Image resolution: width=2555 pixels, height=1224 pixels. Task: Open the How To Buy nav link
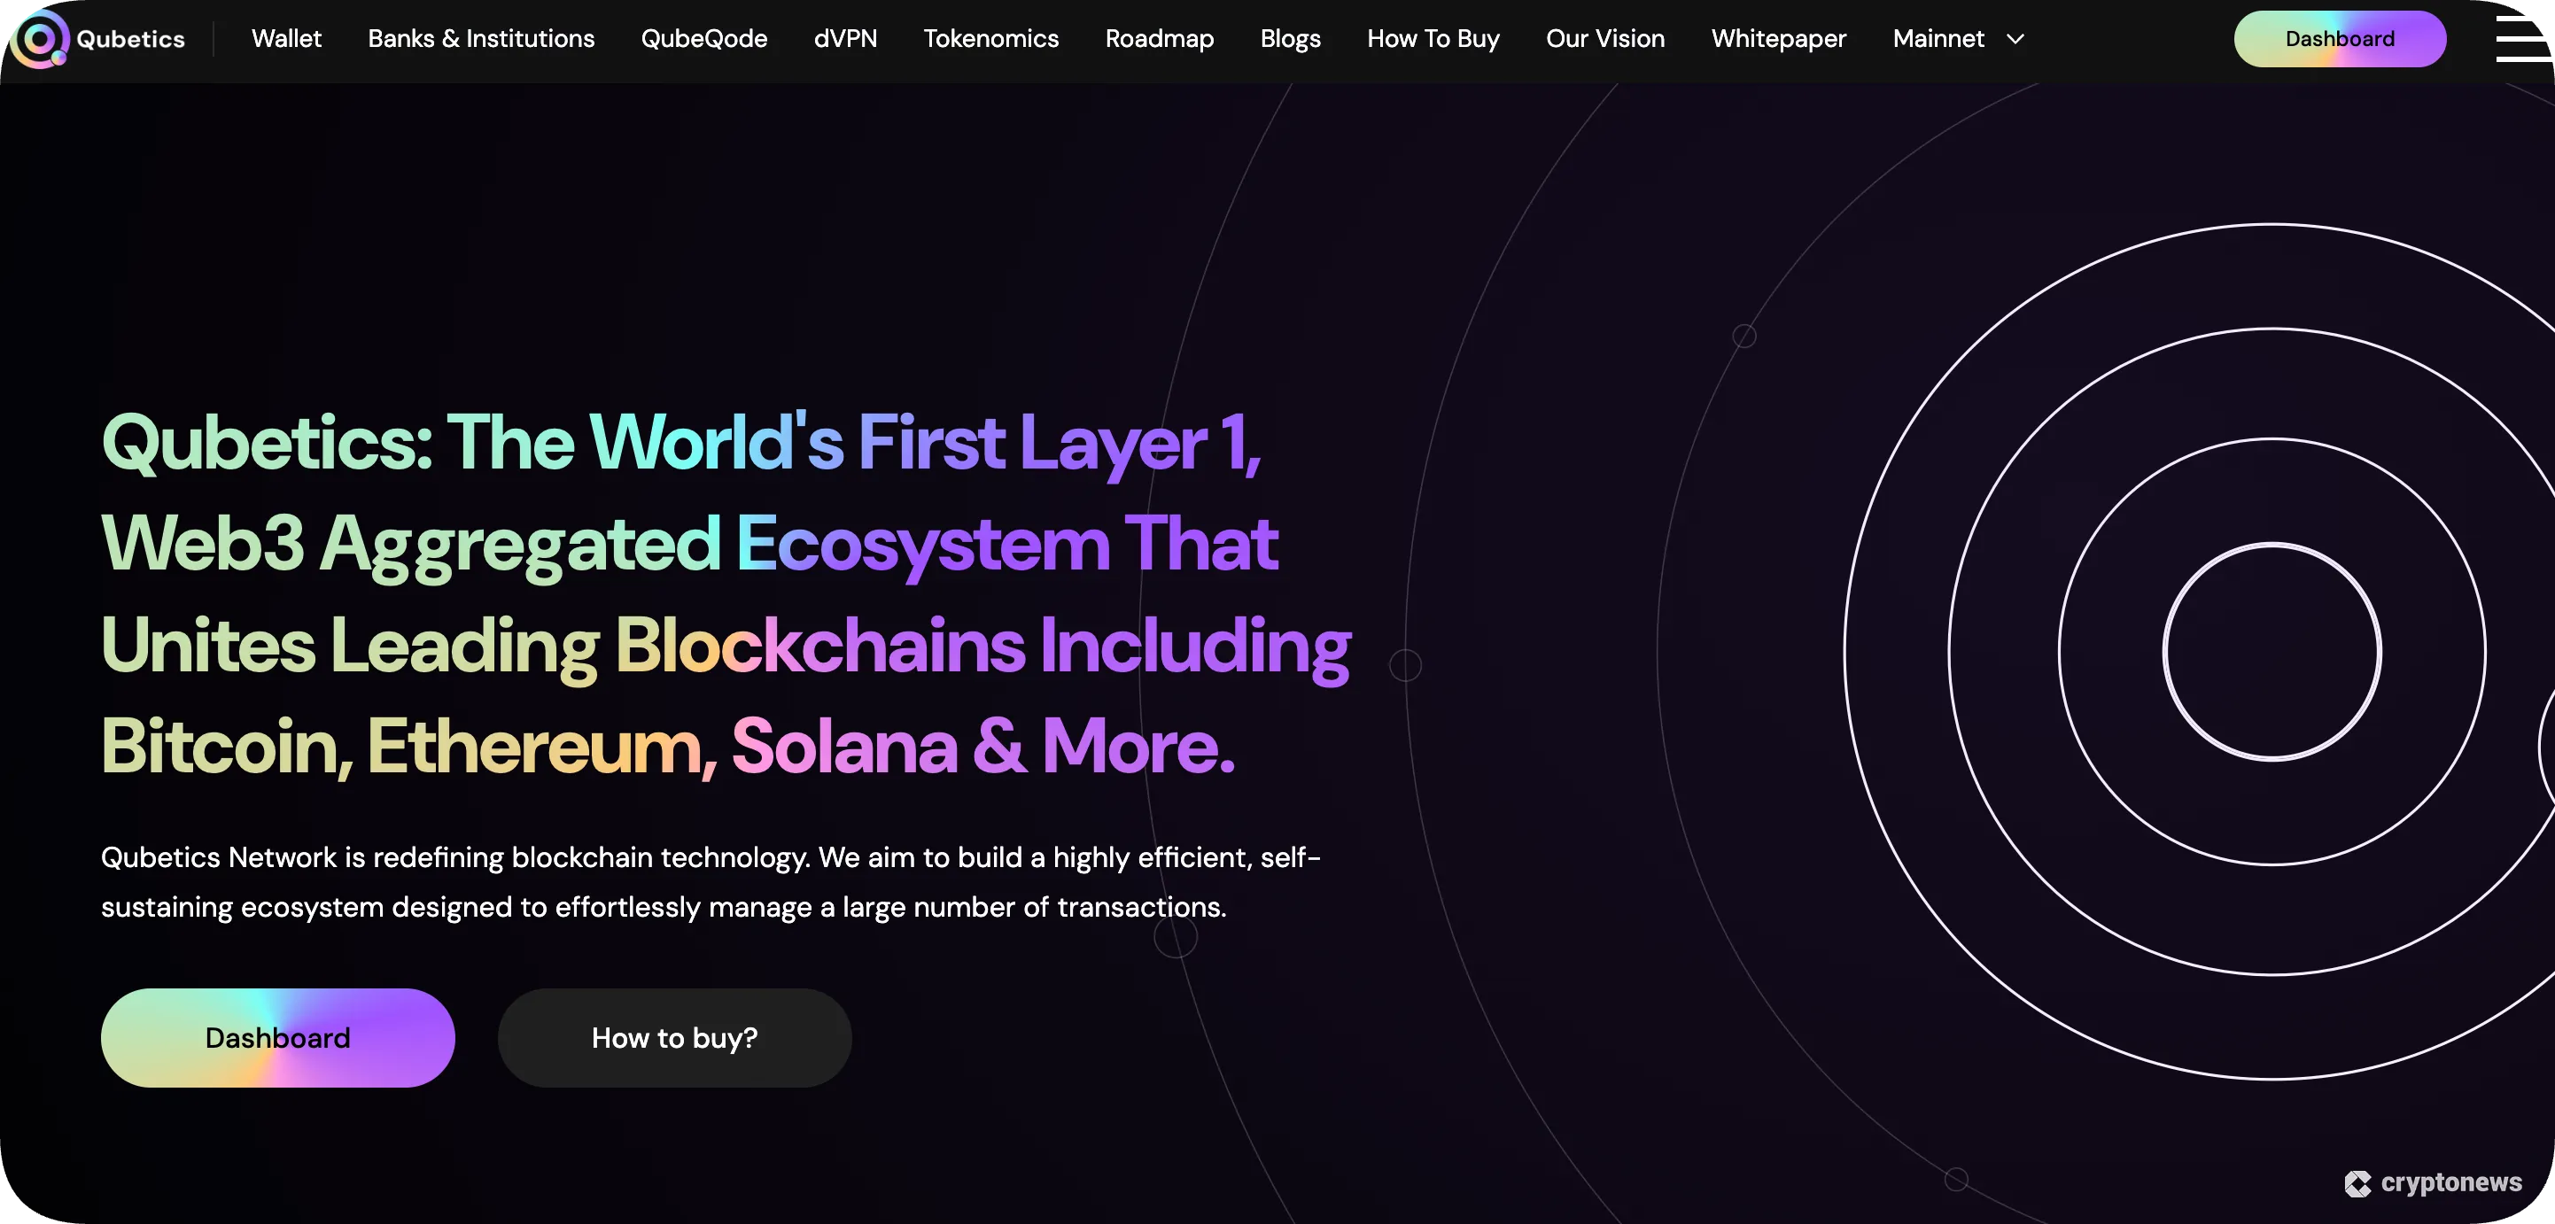pos(1433,39)
